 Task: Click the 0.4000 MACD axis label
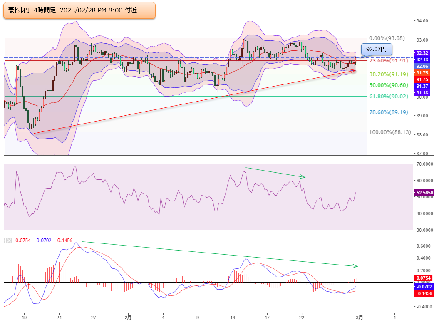click(x=424, y=258)
